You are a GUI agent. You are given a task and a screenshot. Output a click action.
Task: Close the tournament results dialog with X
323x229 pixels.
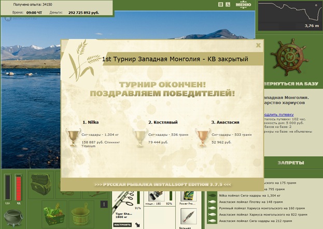258,45
